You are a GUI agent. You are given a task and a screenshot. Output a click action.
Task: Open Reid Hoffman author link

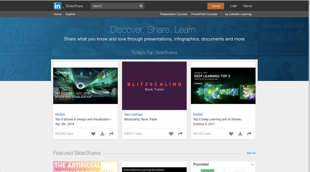tap(134, 114)
